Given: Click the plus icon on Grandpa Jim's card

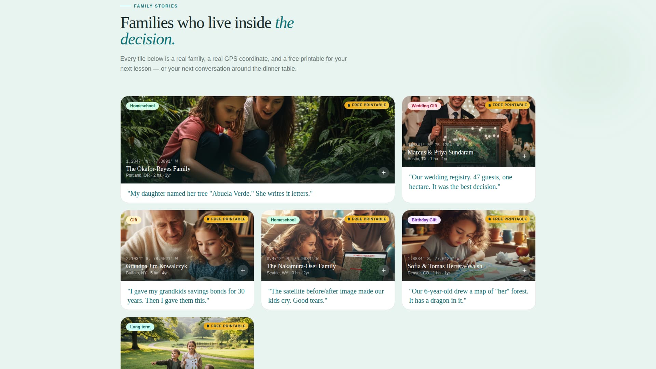Looking at the screenshot, I should (243, 270).
